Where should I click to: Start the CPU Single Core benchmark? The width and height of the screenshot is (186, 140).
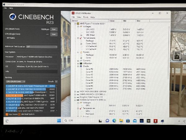coord(54,34)
